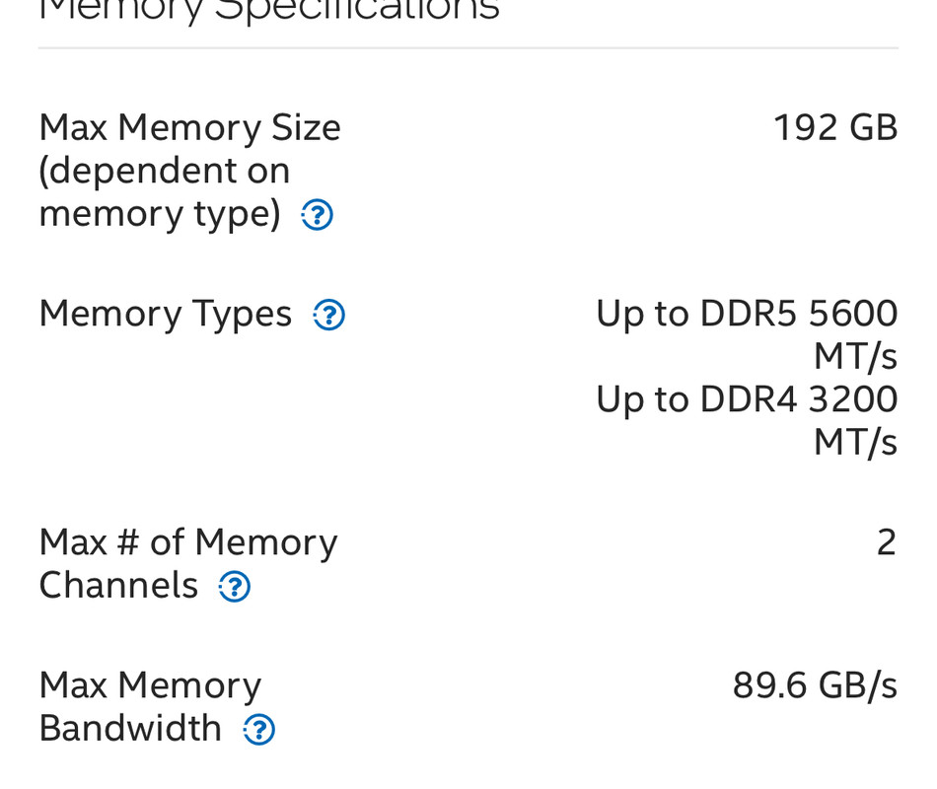Image resolution: width=937 pixels, height=789 pixels.
Task: Open help icon next to Max Memory Size
Action: point(317,215)
